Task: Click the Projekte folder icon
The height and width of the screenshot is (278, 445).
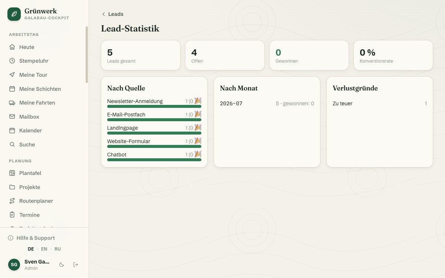Action: point(12,187)
